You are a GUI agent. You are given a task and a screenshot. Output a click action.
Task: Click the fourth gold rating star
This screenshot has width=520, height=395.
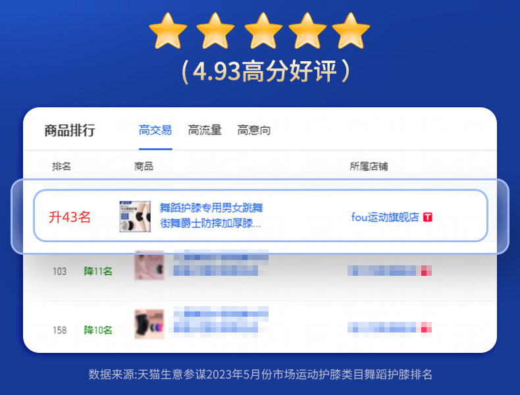(308, 31)
